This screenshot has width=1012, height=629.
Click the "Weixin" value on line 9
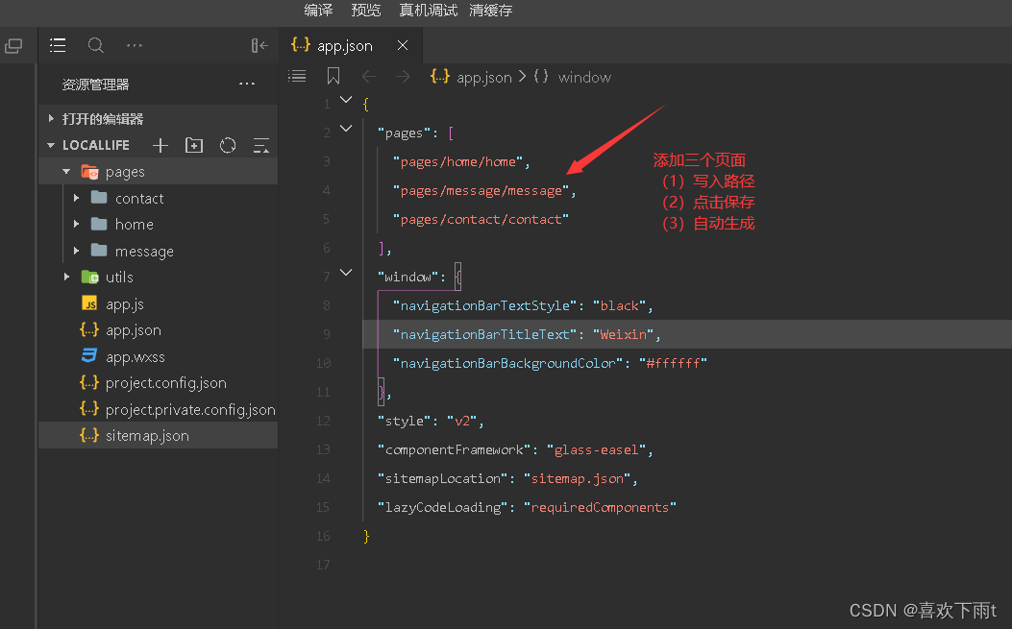click(x=624, y=334)
